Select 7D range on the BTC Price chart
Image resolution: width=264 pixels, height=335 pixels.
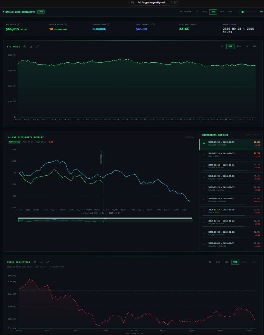(x=222, y=46)
